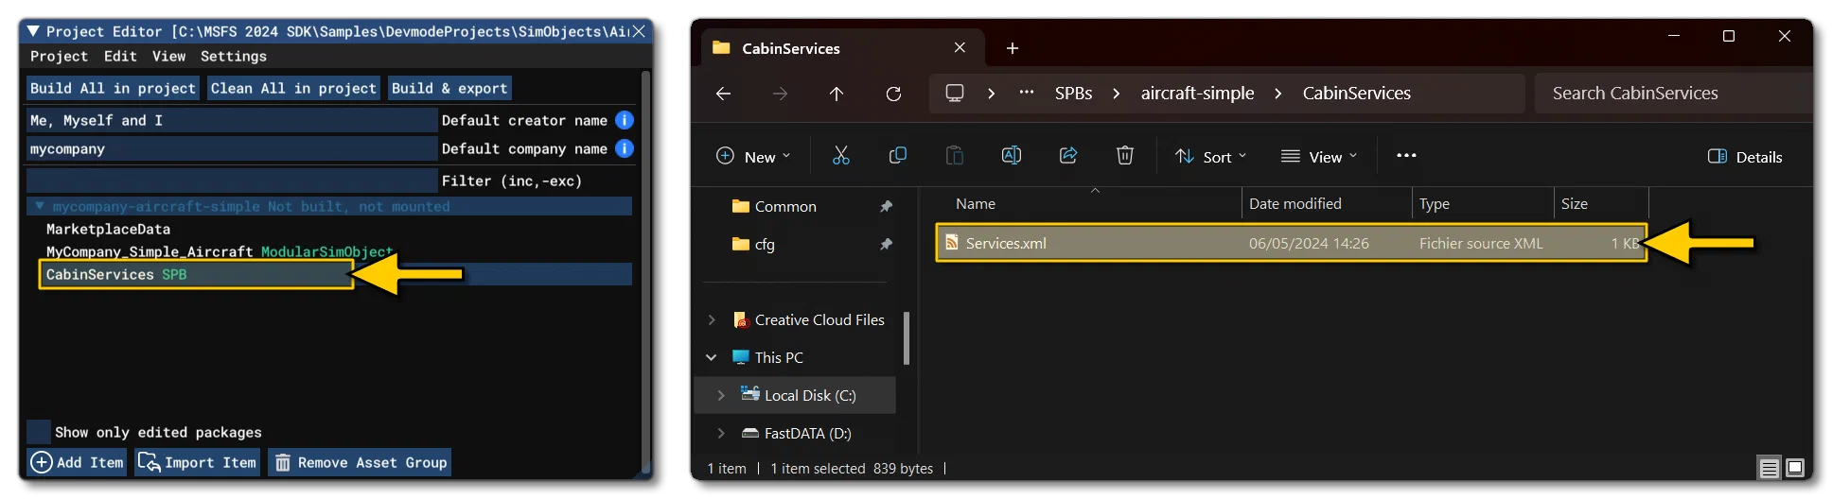Click the This PC monitor icon in address bar

[x=955, y=94]
